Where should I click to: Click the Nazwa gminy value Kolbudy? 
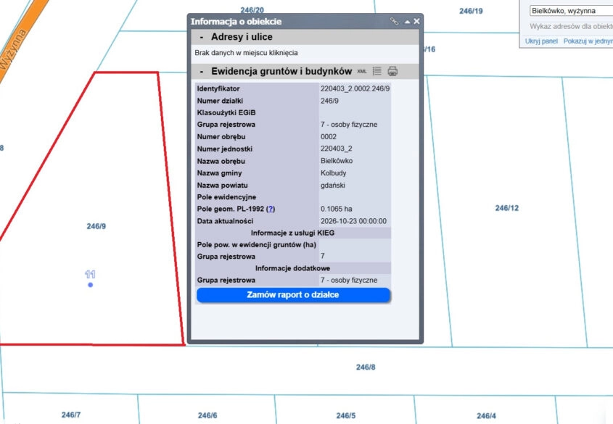[x=334, y=173]
